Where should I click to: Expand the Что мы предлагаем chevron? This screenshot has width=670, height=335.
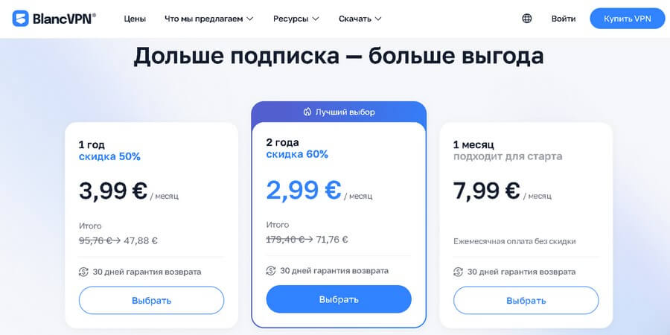point(250,19)
